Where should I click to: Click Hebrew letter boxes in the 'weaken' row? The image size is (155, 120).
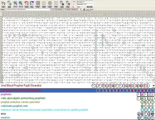coord(146,118)
